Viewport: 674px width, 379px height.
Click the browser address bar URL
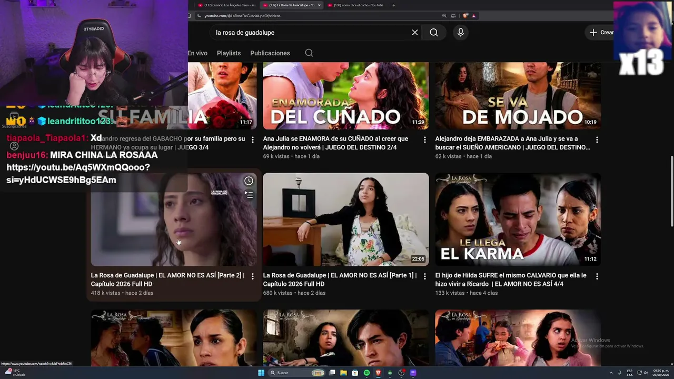[242, 16]
